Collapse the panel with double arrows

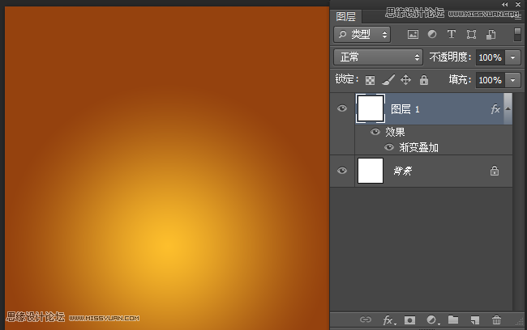[x=505, y=4]
